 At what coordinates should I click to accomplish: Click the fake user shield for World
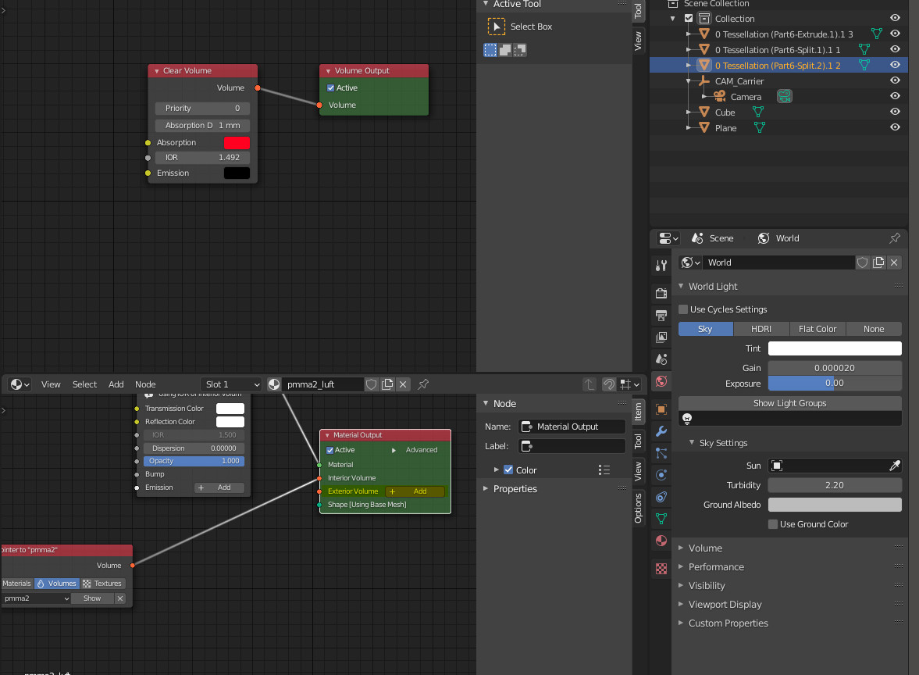[x=863, y=262]
